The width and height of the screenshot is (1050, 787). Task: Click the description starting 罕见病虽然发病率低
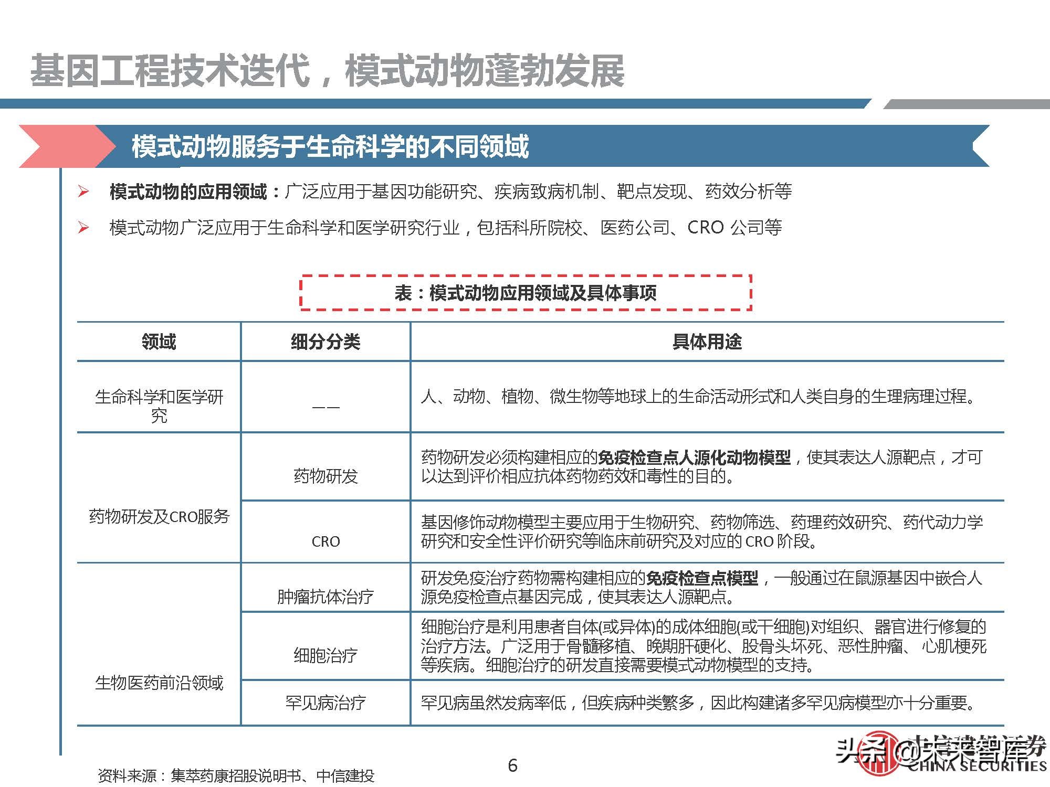coord(699,702)
